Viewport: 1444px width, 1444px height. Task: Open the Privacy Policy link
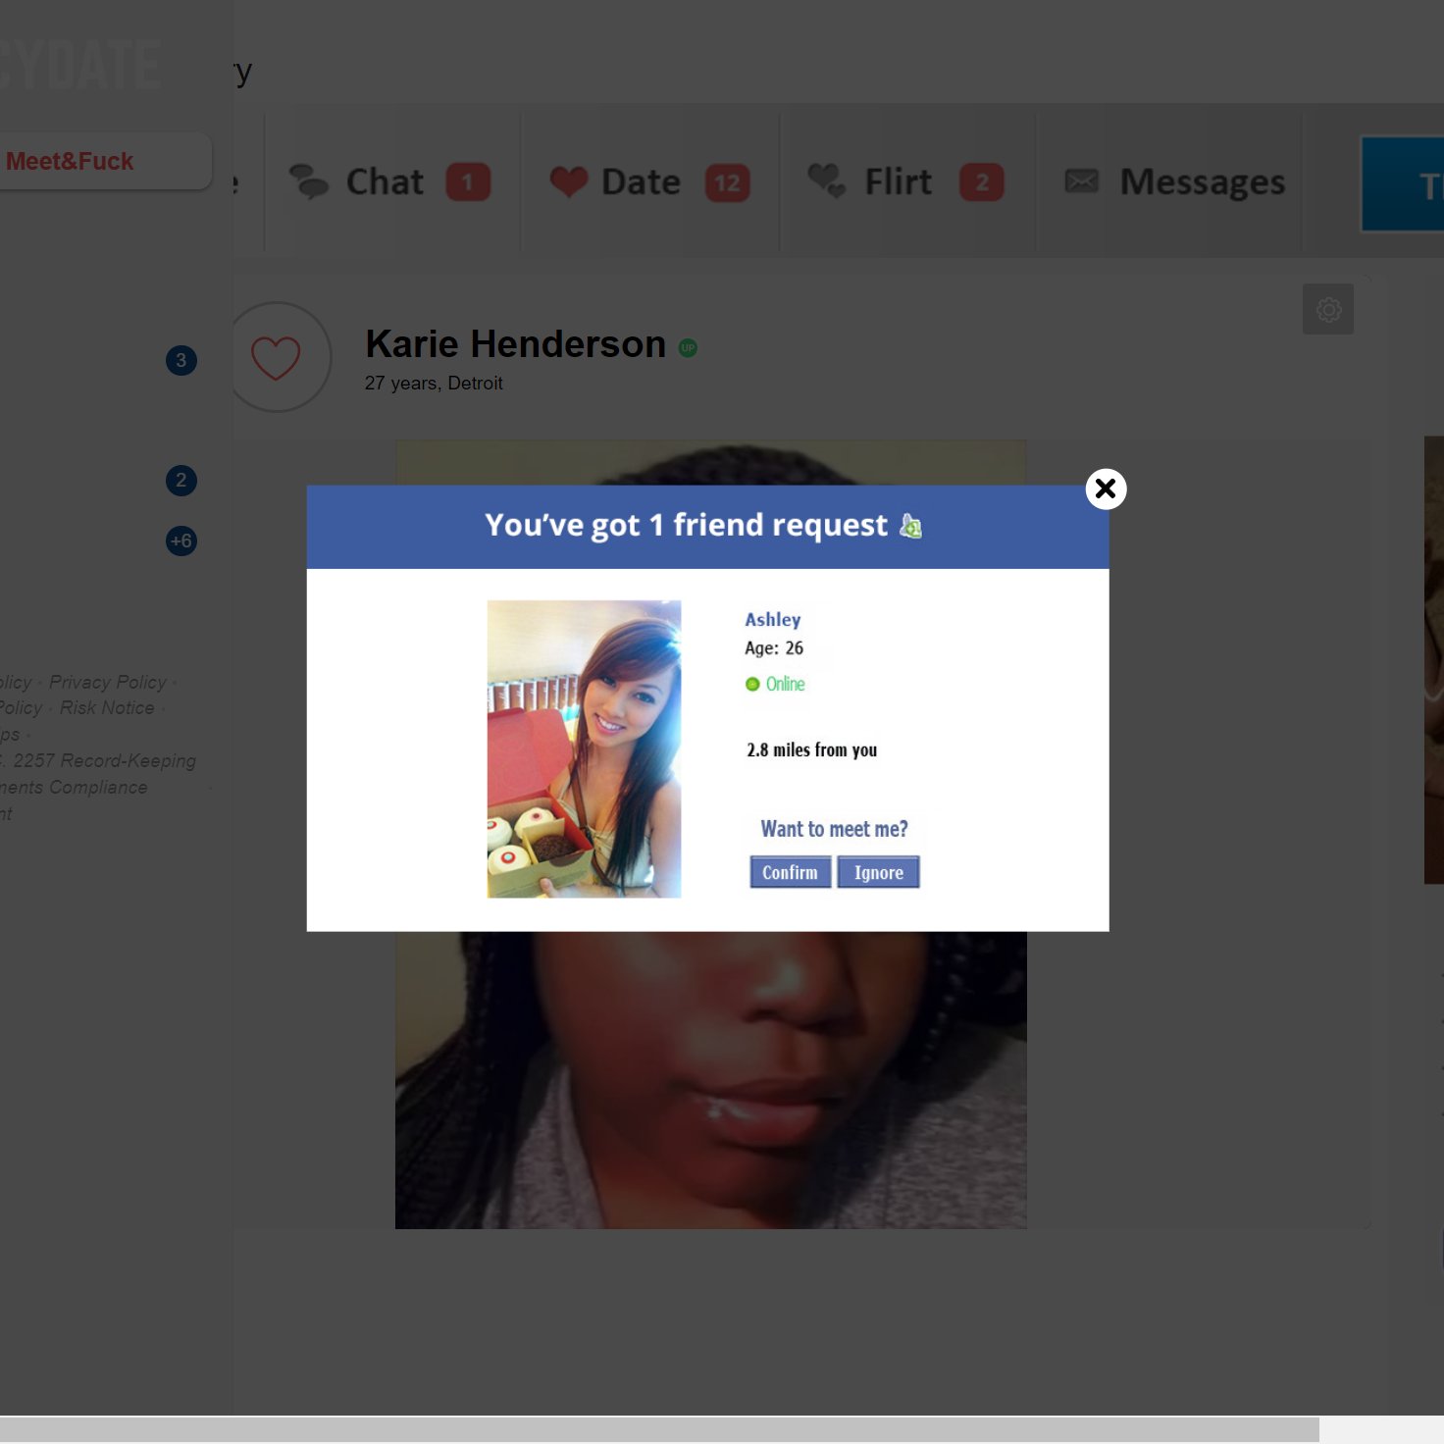pyautogui.click(x=108, y=682)
